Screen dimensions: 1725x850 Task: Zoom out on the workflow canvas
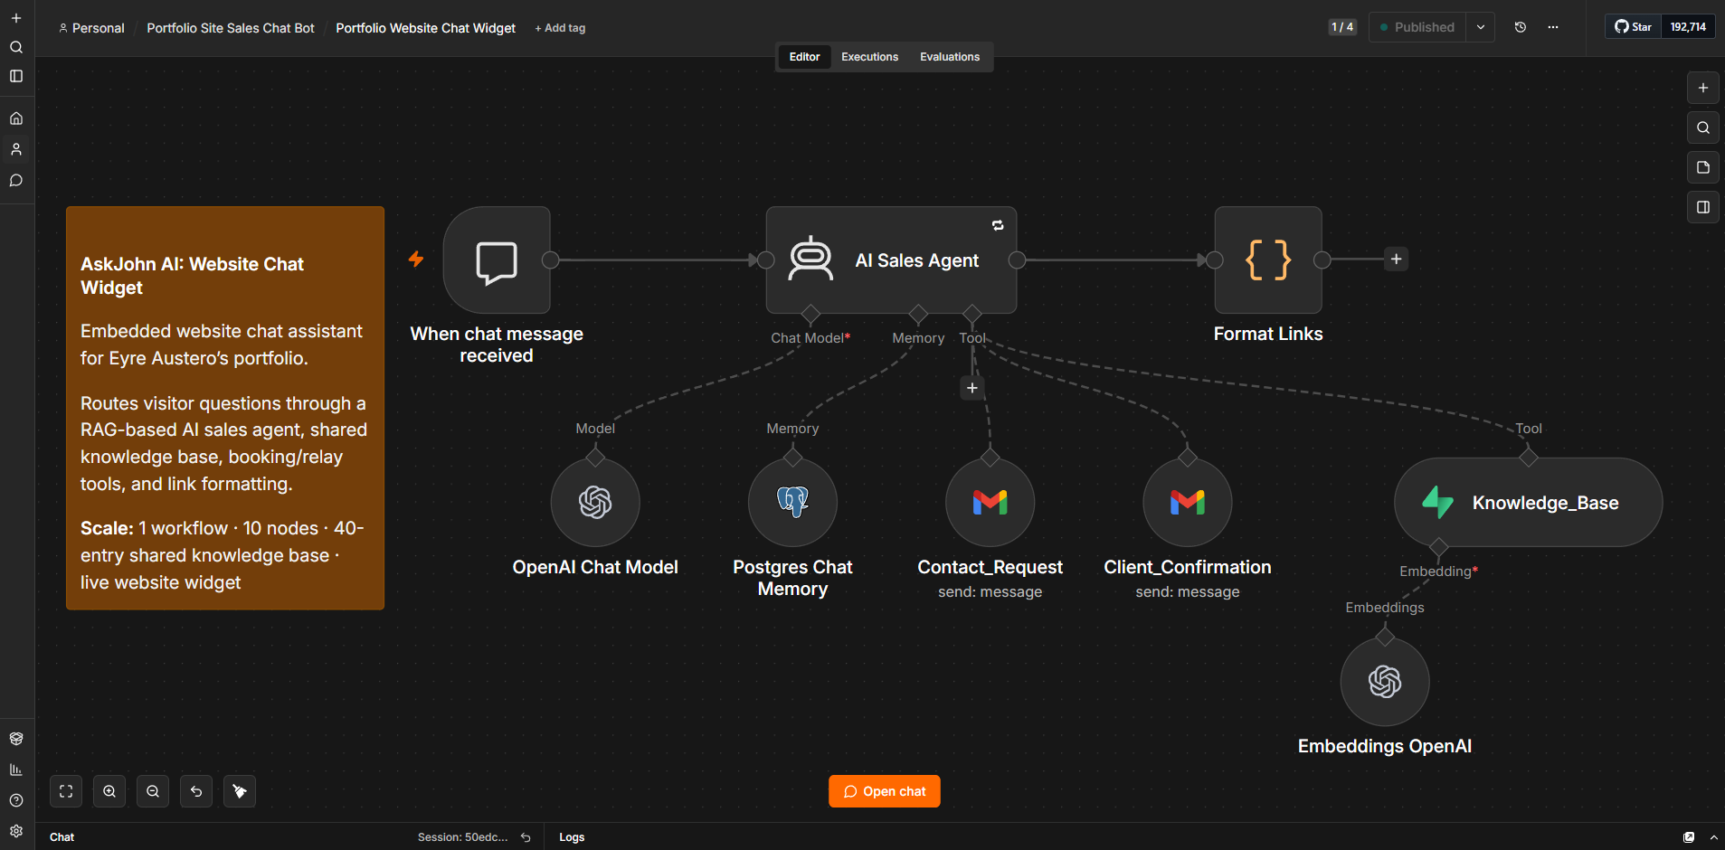(x=153, y=791)
